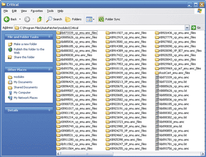Toggle the Folders pane
Viewport: 206px width, 157px height.
pyautogui.click(x=73, y=19)
